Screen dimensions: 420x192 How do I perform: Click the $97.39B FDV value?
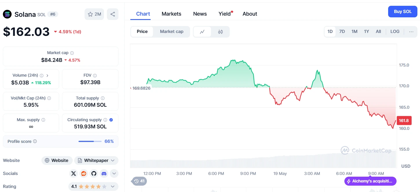pyautogui.click(x=90, y=82)
